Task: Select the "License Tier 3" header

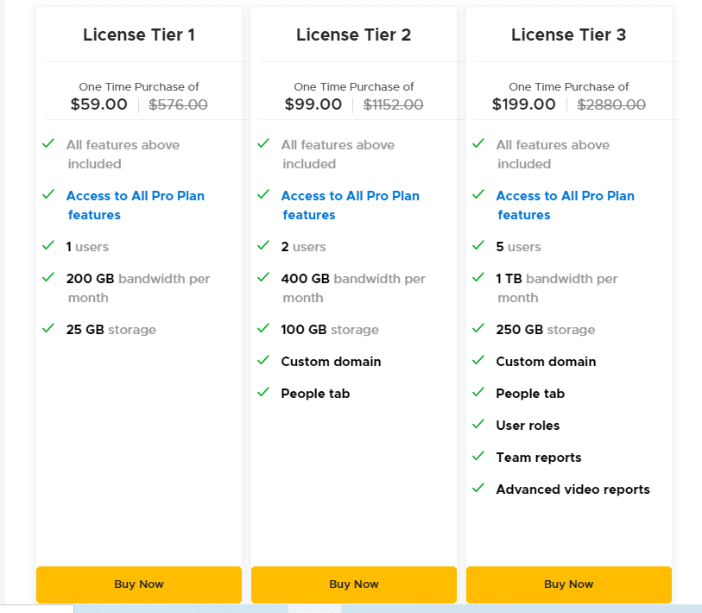Action: [568, 35]
